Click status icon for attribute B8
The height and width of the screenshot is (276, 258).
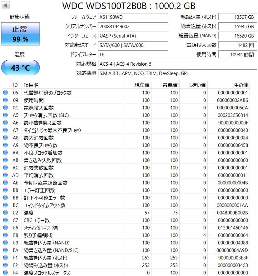tap(5, 190)
